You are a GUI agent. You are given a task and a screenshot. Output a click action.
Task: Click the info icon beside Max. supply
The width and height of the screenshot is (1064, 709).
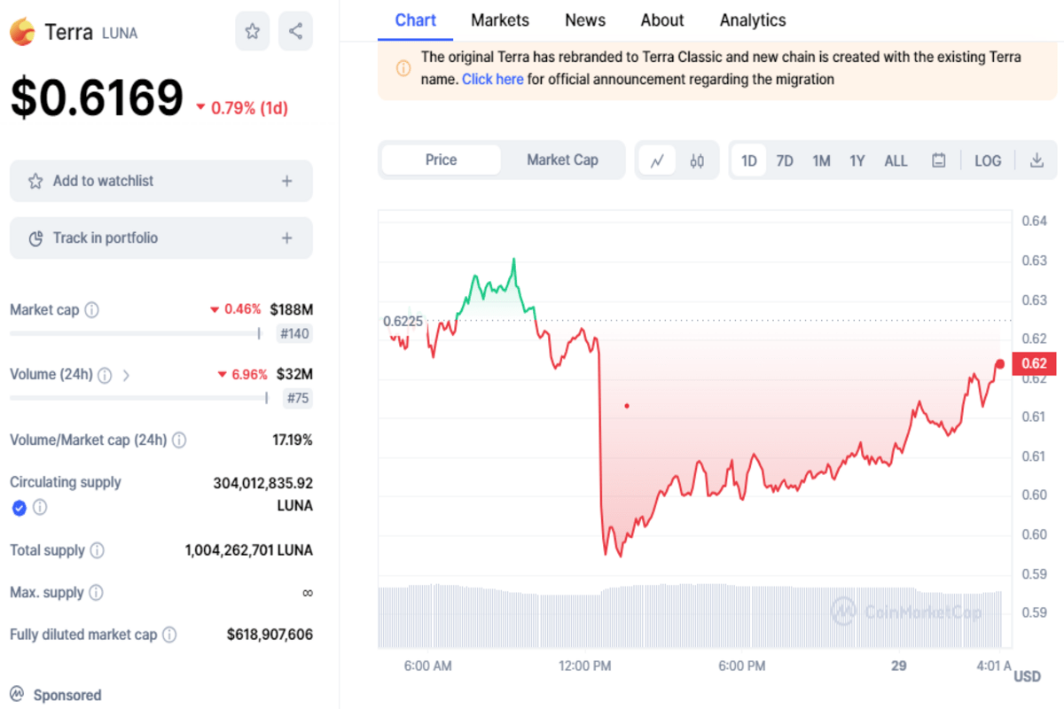98,592
